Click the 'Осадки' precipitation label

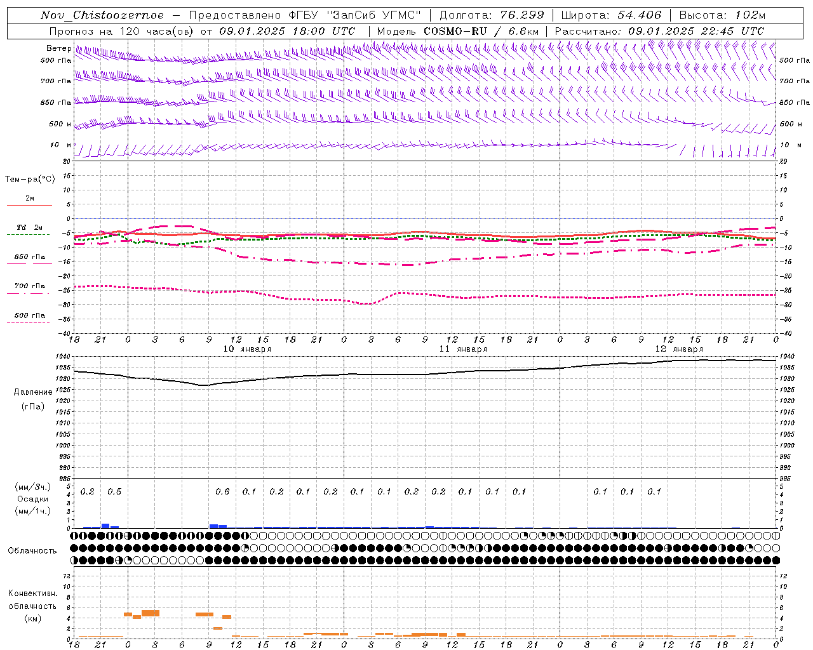[x=33, y=499]
